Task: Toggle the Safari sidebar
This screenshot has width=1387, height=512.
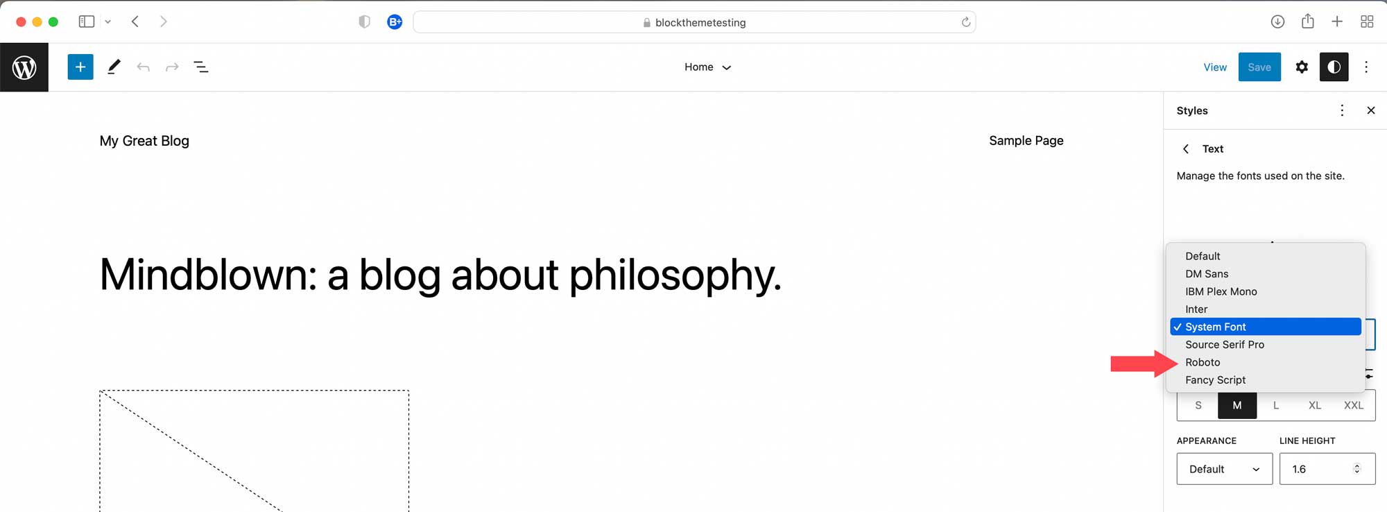Action: coord(86,21)
